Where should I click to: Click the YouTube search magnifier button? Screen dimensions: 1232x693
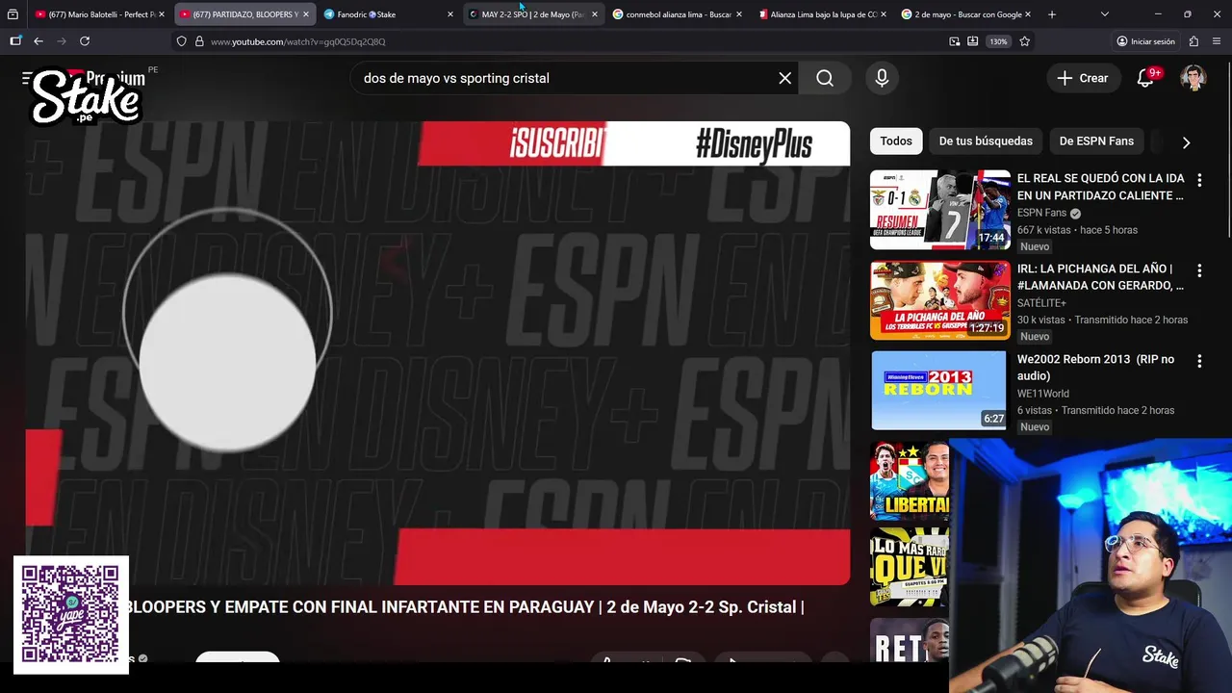825,78
